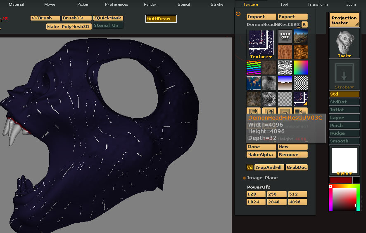
Task: Click the Rotate texture icon
Action: pos(285,111)
